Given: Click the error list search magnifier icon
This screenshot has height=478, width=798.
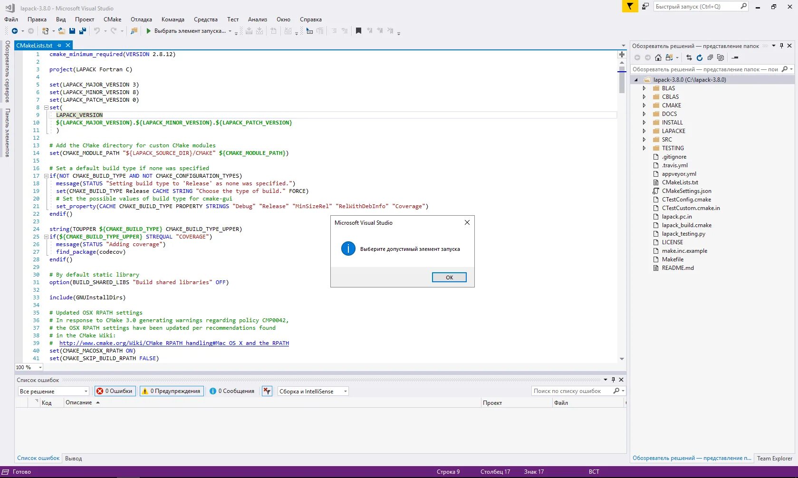Looking at the screenshot, I should click(x=616, y=391).
